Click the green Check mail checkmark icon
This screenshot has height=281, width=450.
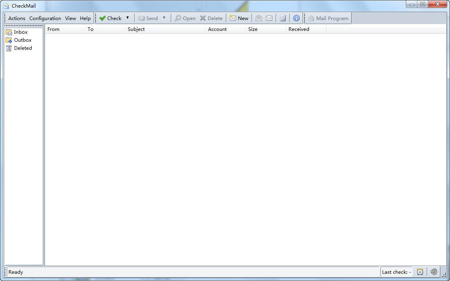(102, 18)
